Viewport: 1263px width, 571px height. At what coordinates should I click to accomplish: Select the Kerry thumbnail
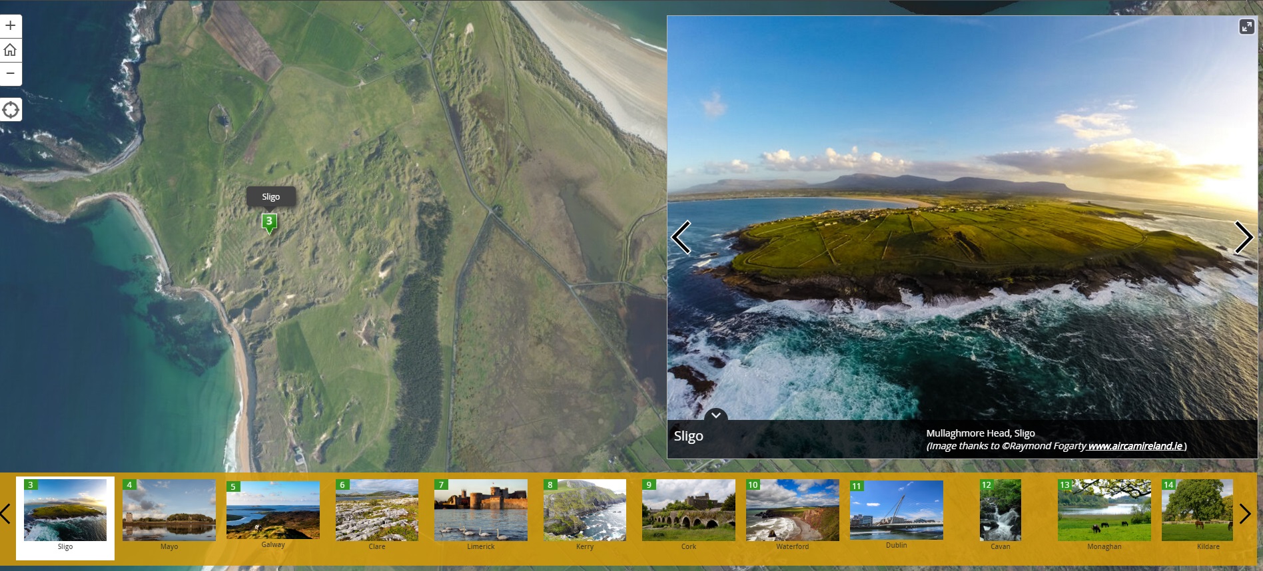(585, 510)
